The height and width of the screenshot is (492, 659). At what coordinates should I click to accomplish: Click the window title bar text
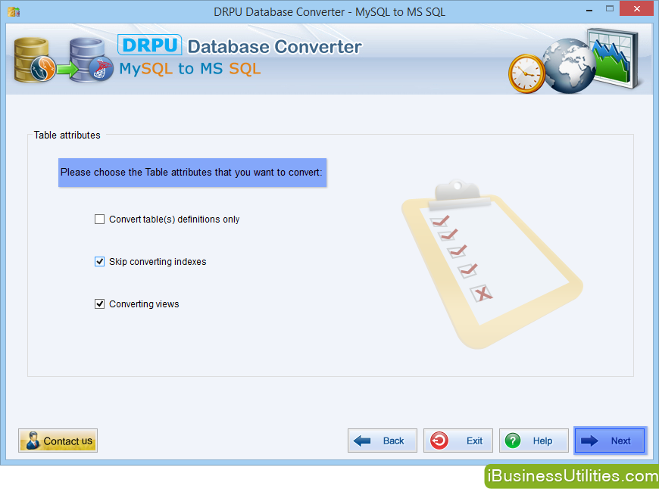point(329,12)
